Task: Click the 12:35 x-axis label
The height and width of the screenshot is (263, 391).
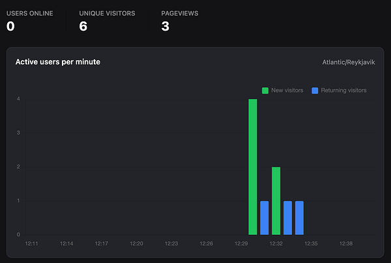Action: point(311,243)
